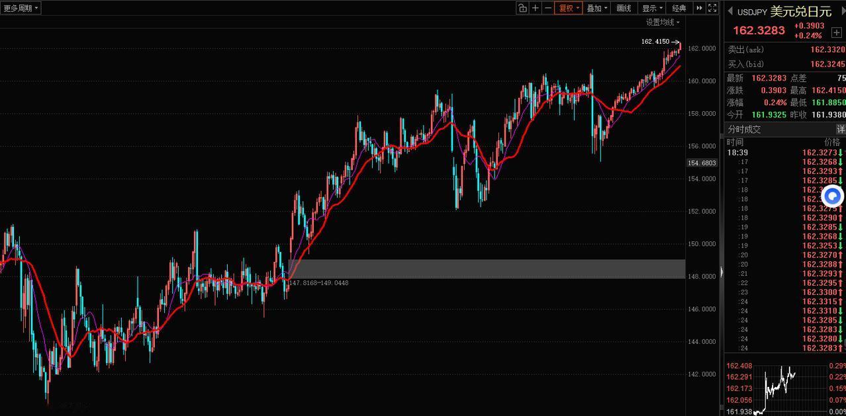
Task: Go to previous symbol with left arrow
Action: click(730, 11)
